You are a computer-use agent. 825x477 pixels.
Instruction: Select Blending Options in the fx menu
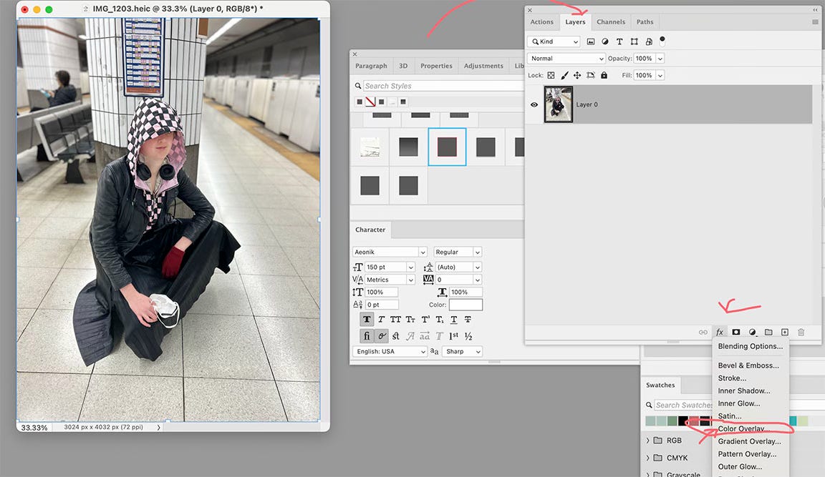(750, 346)
